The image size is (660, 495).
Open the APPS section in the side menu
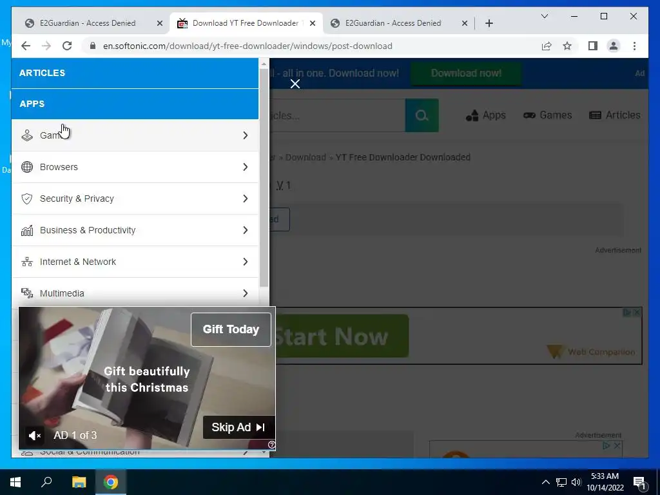(x=135, y=104)
